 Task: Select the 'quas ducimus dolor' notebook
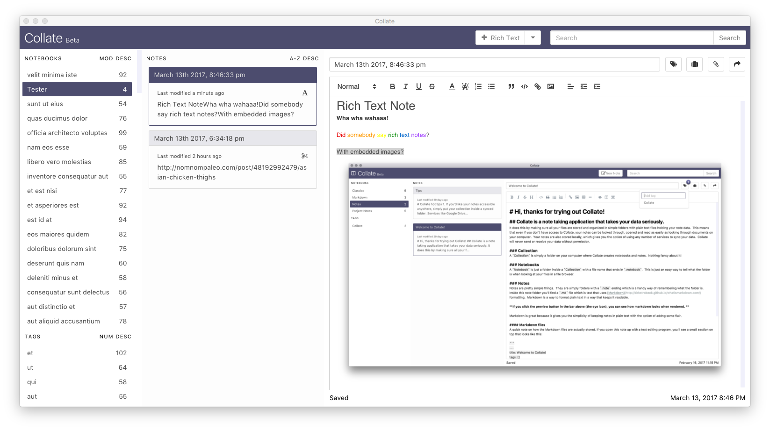[77, 118]
